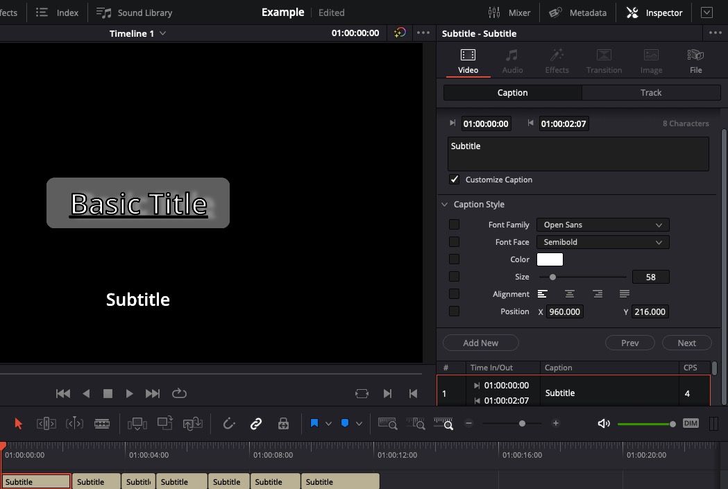The height and width of the screenshot is (489, 728).
Task: Toggle linked selection in the timeline toolbar
Action: pos(256,423)
